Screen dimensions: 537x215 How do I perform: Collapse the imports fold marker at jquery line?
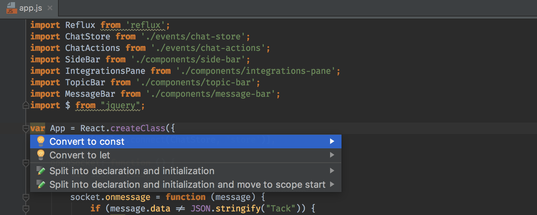pyautogui.click(x=25, y=105)
